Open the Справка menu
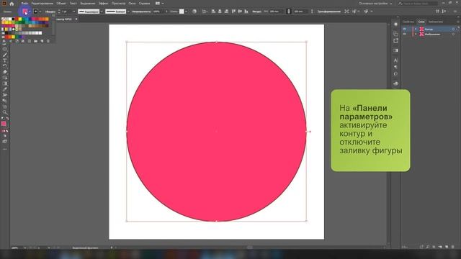Screen dimensions: 461x259 pyautogui.click(x=144, y=4)
